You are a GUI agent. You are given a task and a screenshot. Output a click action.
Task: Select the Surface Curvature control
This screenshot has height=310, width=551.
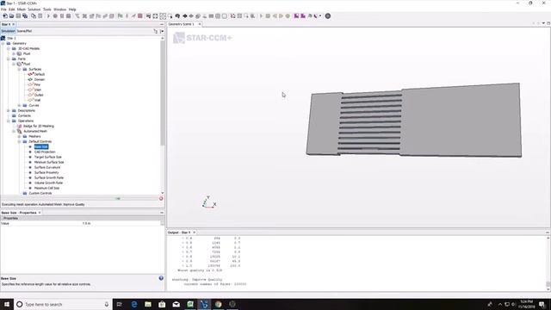[x=47, y=167]
